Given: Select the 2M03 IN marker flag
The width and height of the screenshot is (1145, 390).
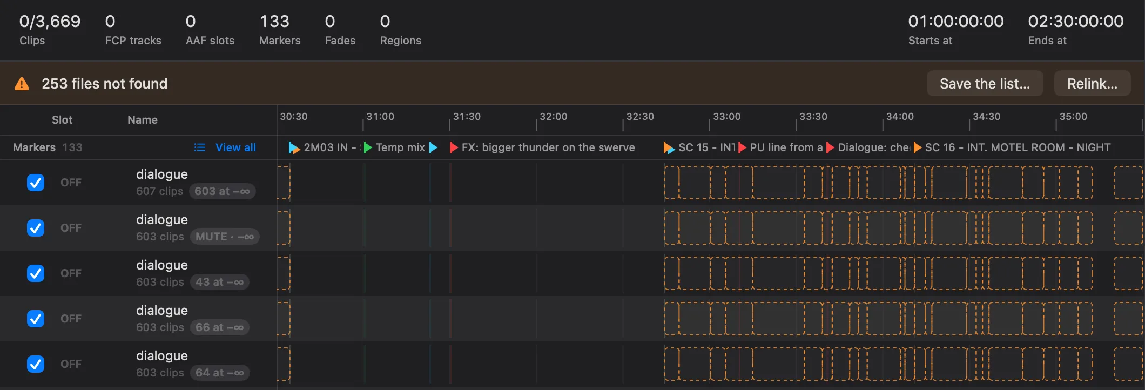Looking at the screenshot, I should click(x=294, y=147).
